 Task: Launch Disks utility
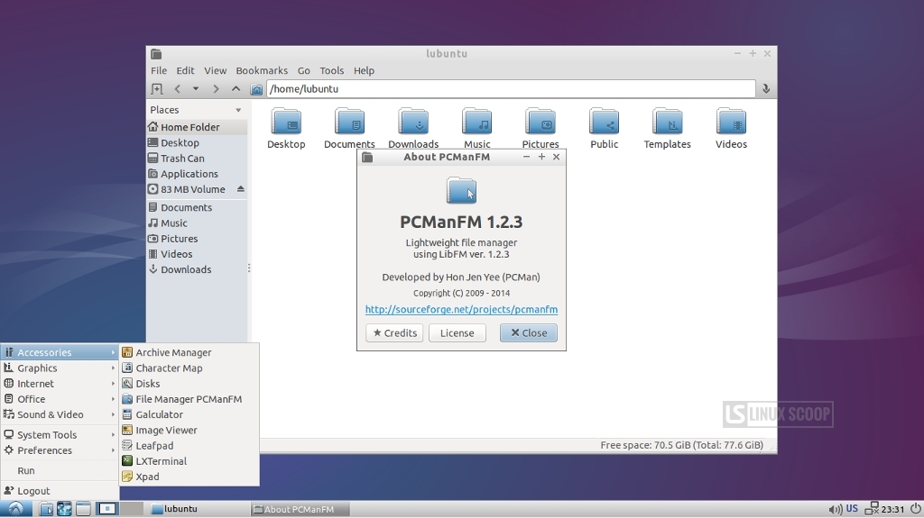189,384
